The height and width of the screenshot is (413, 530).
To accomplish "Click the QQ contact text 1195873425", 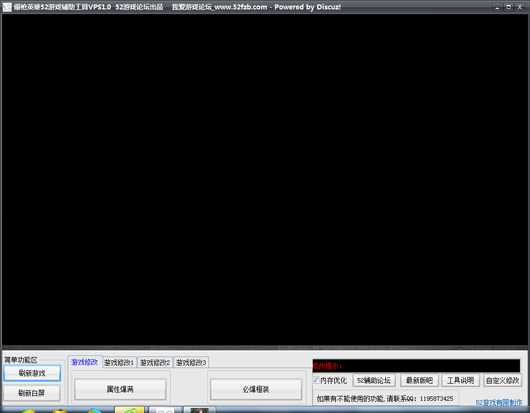I will (436, 399).
